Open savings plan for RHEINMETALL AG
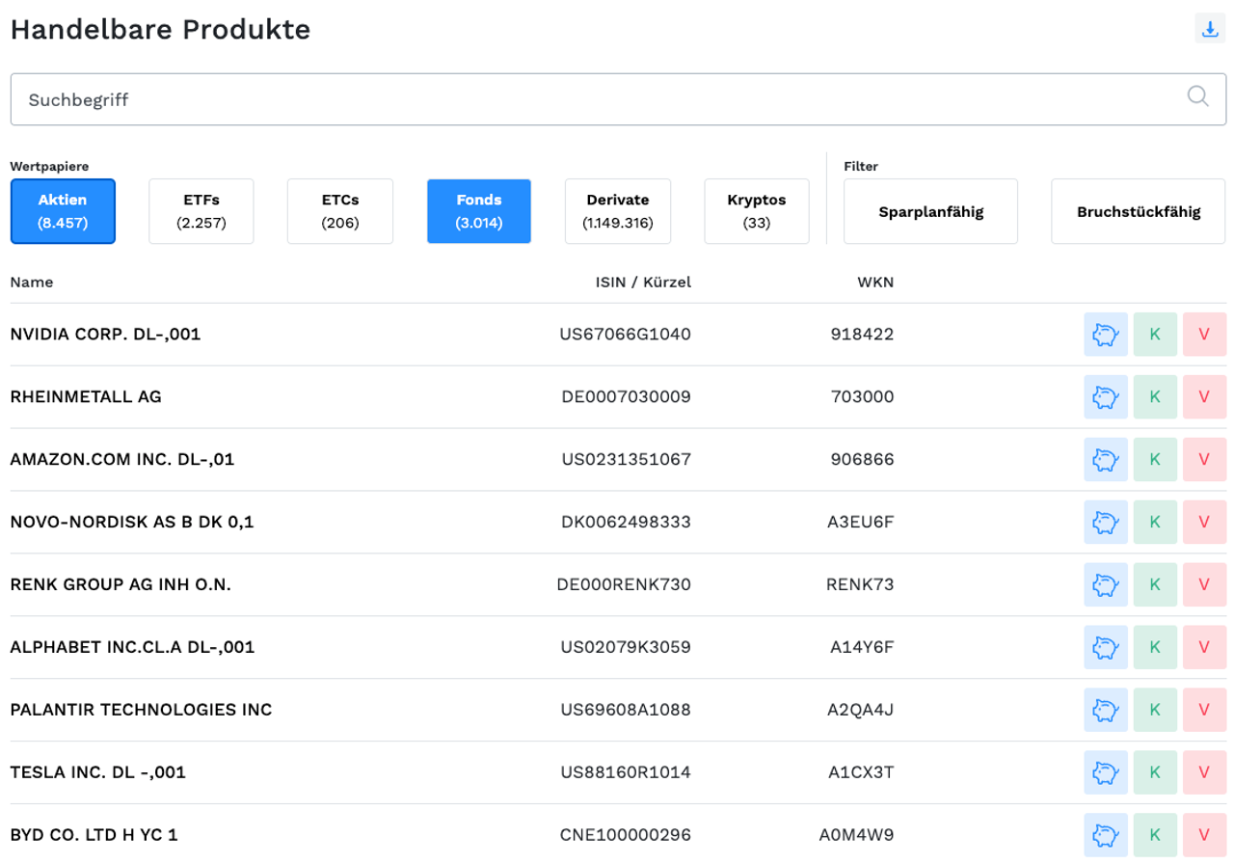The image size is (1234, 864). tap(1106, 397)
